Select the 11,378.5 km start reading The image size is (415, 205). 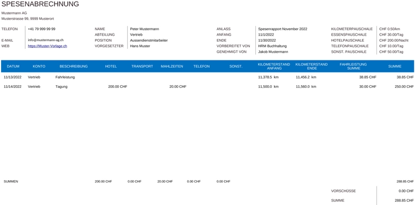269,77
